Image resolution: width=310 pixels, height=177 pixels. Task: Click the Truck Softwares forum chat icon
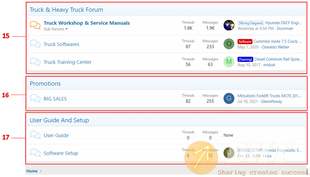point(35,44)
